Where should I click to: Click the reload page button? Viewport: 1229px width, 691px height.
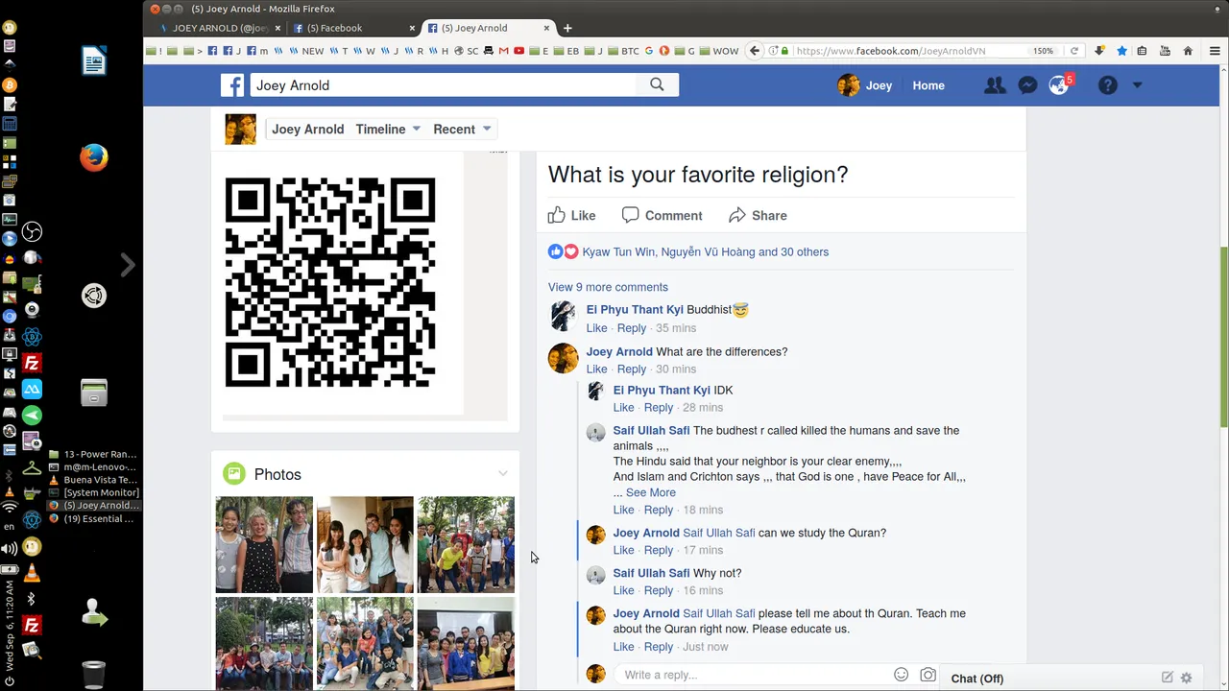pyautogui.click(x=1074, y=51)
